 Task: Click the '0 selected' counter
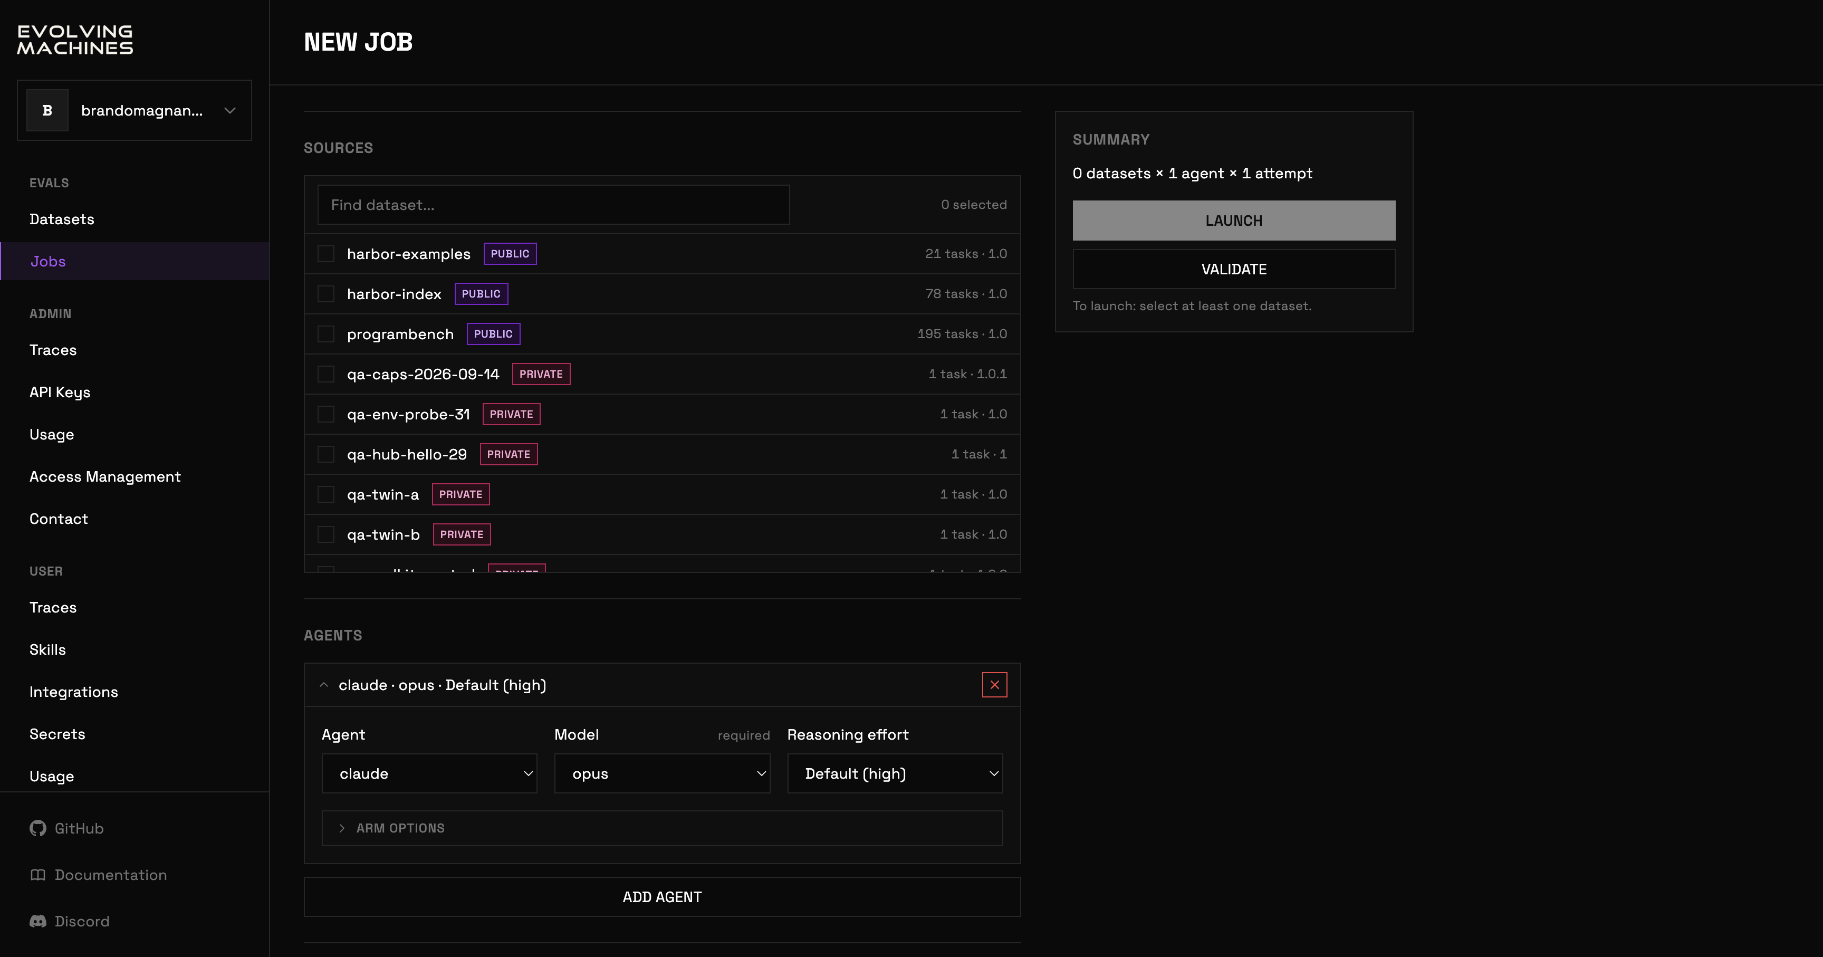974,205
